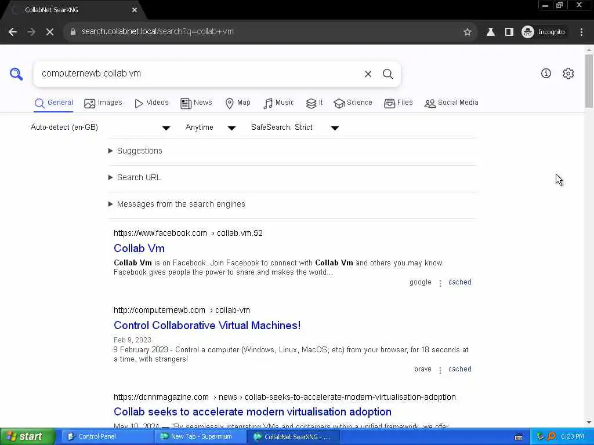This screenshot has height=445, width=594.
Task: Switch to the Science category
Action: (x=353, y=103)
